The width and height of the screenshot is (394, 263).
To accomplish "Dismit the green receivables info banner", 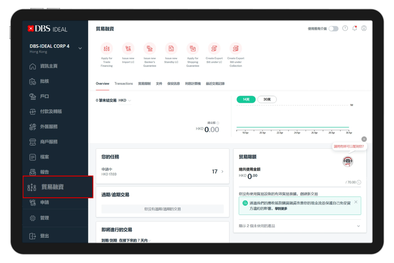I will coord(356,202).
